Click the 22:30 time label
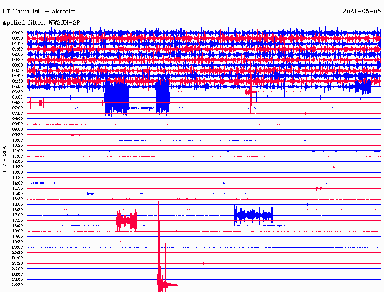This screenshot has height=292, width=384. point(18,274)
